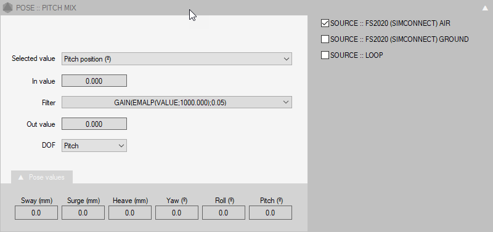This screenshot has width=493, height=232.
Task: Select the Heave (mm) value box
Action: 130,213
